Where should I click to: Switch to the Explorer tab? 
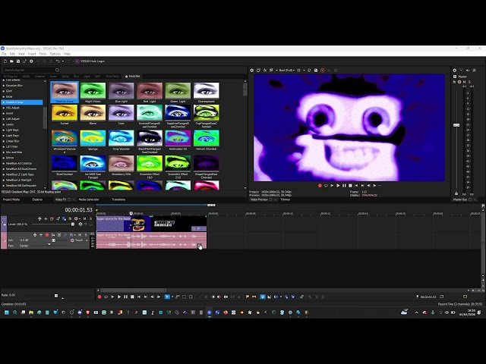(37, 199)
